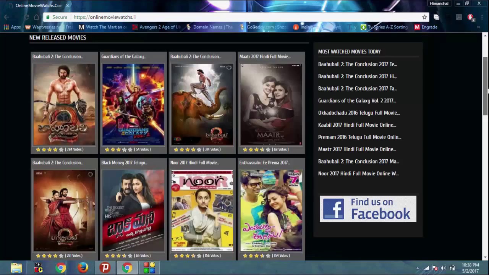The image size is (489, 275).
Task: Open the GoDaddy.com Shop bookmark
Action: (263, 27)
